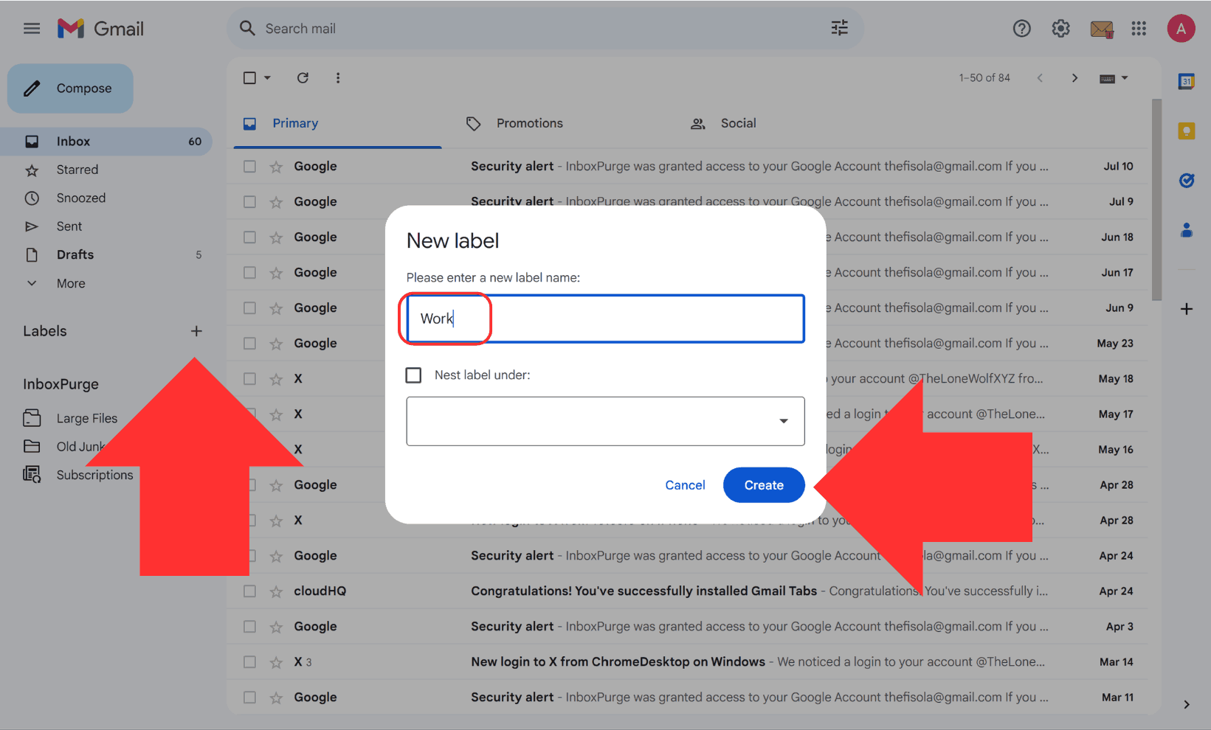This screenshot has width=1211, height=730.
Task: Open the account avatar A
Action: pos(1181,29)
